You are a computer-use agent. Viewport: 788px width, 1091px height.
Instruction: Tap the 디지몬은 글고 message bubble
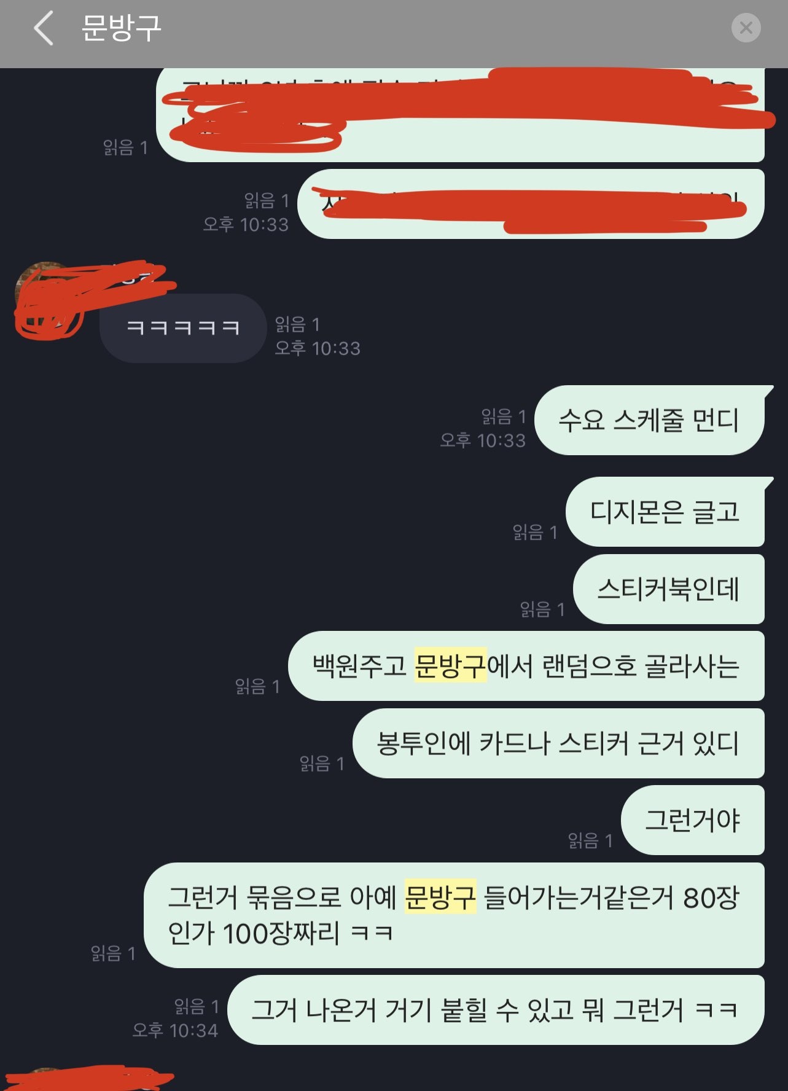(665, 512)
